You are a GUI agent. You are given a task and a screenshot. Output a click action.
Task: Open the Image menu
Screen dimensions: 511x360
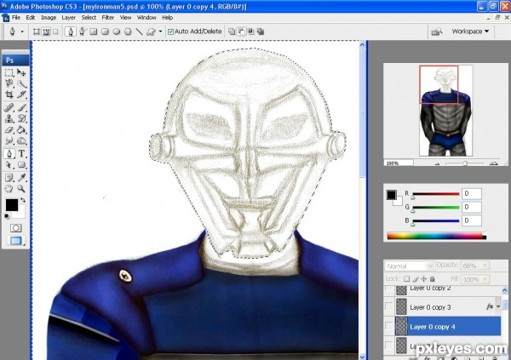pyautogui.click(x=49, y=18)
